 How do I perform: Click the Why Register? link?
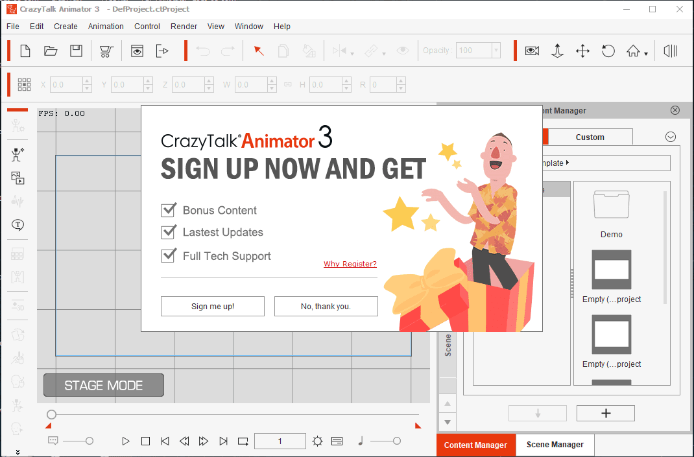click(x=350, y=264)
